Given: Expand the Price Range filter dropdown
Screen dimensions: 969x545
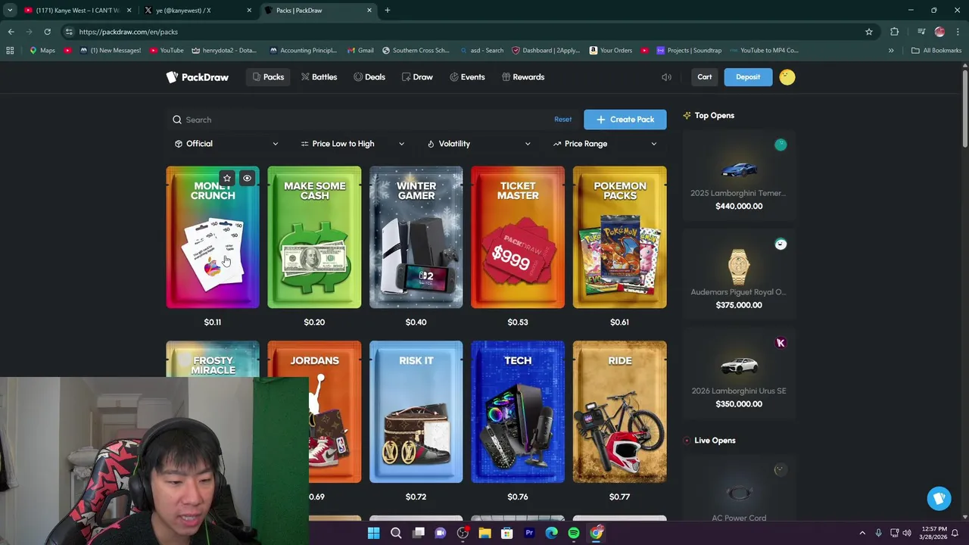Looking at the screenshot, I should (x=605, y=144).
